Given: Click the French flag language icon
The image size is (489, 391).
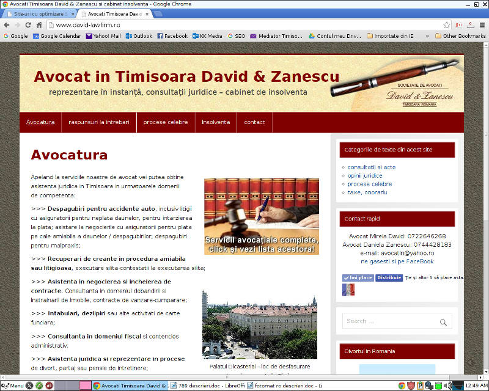Looking at the screenshot, I should click(348, 290).
